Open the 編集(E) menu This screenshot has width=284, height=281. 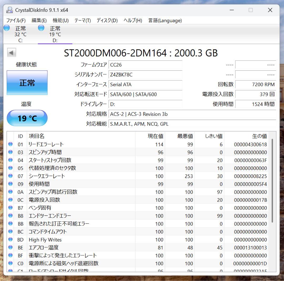39,20
